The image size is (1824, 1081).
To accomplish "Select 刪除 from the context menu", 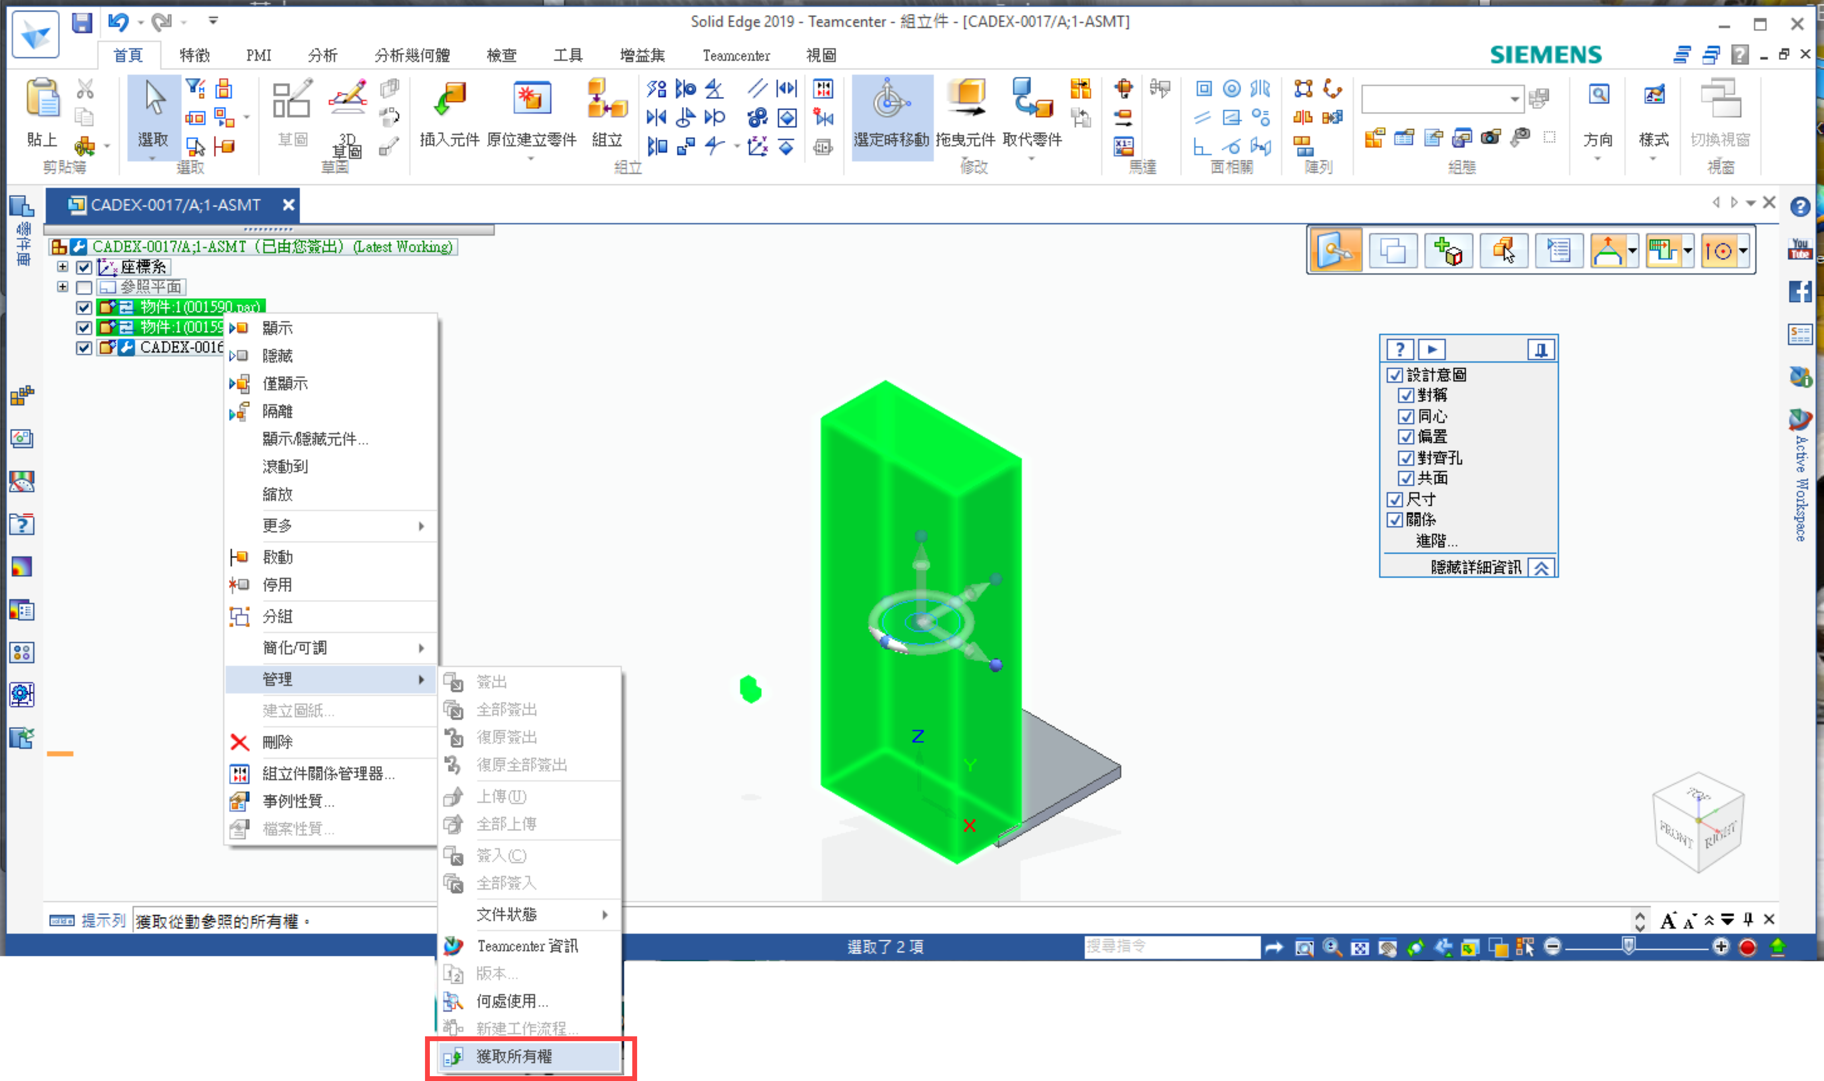I will 331,743.
